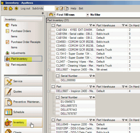Toggle checkbox beside second Serial Number header
The width and height of the screenshot is (140, 133).
pyautogui.click(x=58, y=97)
